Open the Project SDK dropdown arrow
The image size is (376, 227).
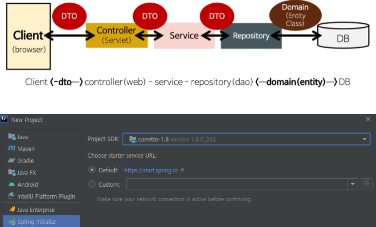click(x=365, y=139)
